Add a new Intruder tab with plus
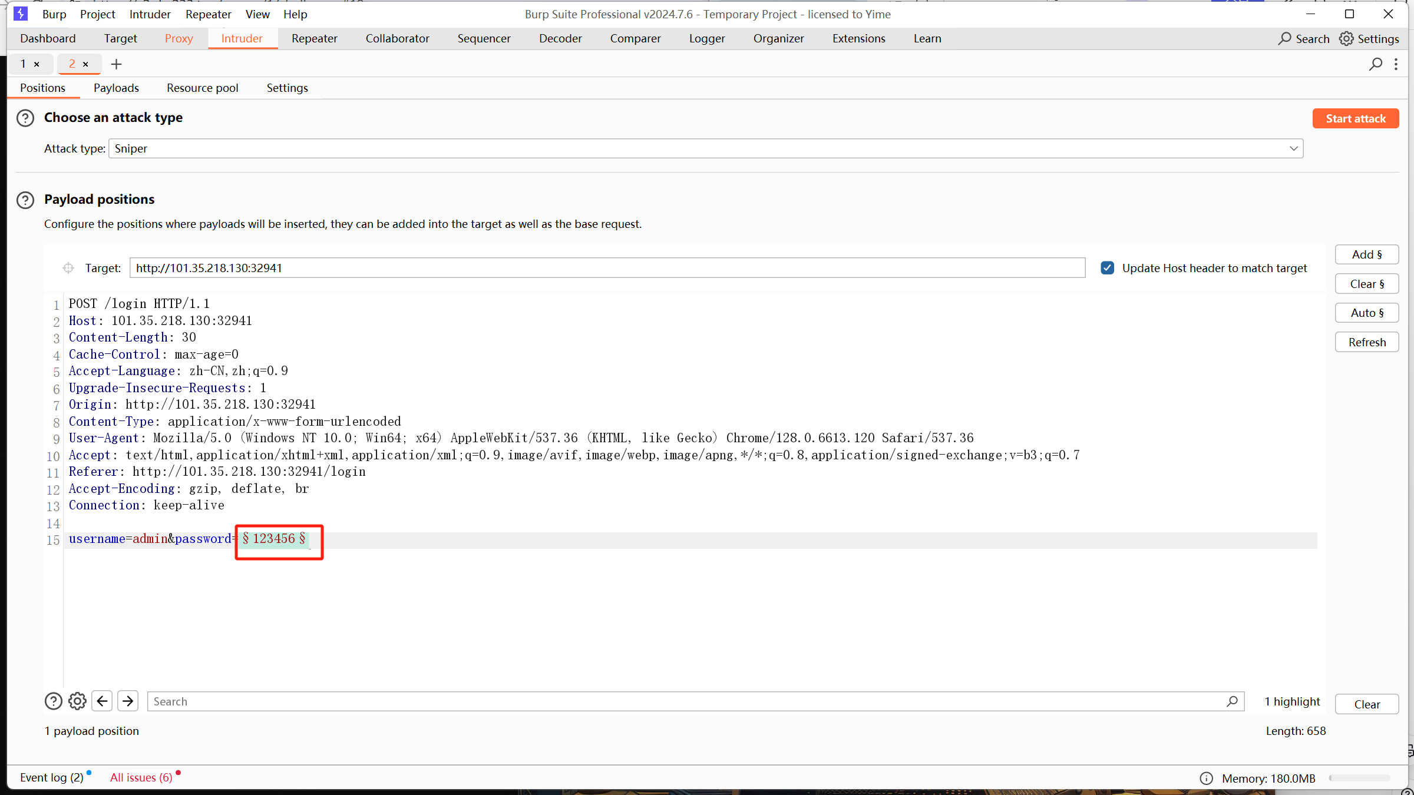This screenshot has width=1414, height=795. point(116,64)
